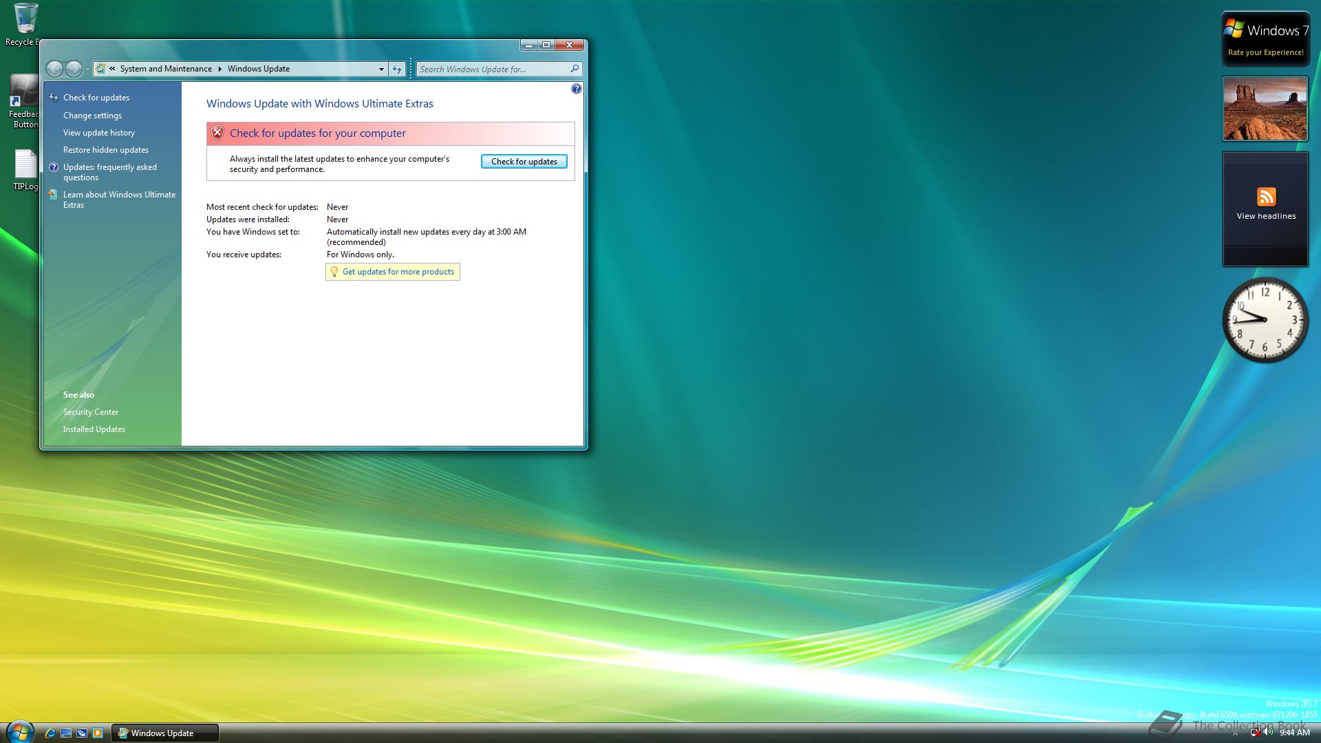Click Windows Update taskbar button
The height and width of the screenshot is (743, 1321).
(x=165, y=733)
